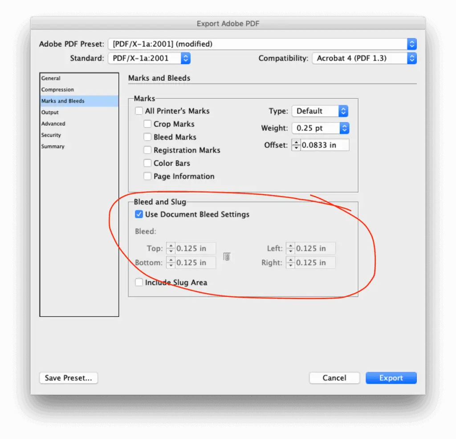Enable Bleed Marks checkbox
Viewport: 456px width, 439px height.
click(147, 137)
